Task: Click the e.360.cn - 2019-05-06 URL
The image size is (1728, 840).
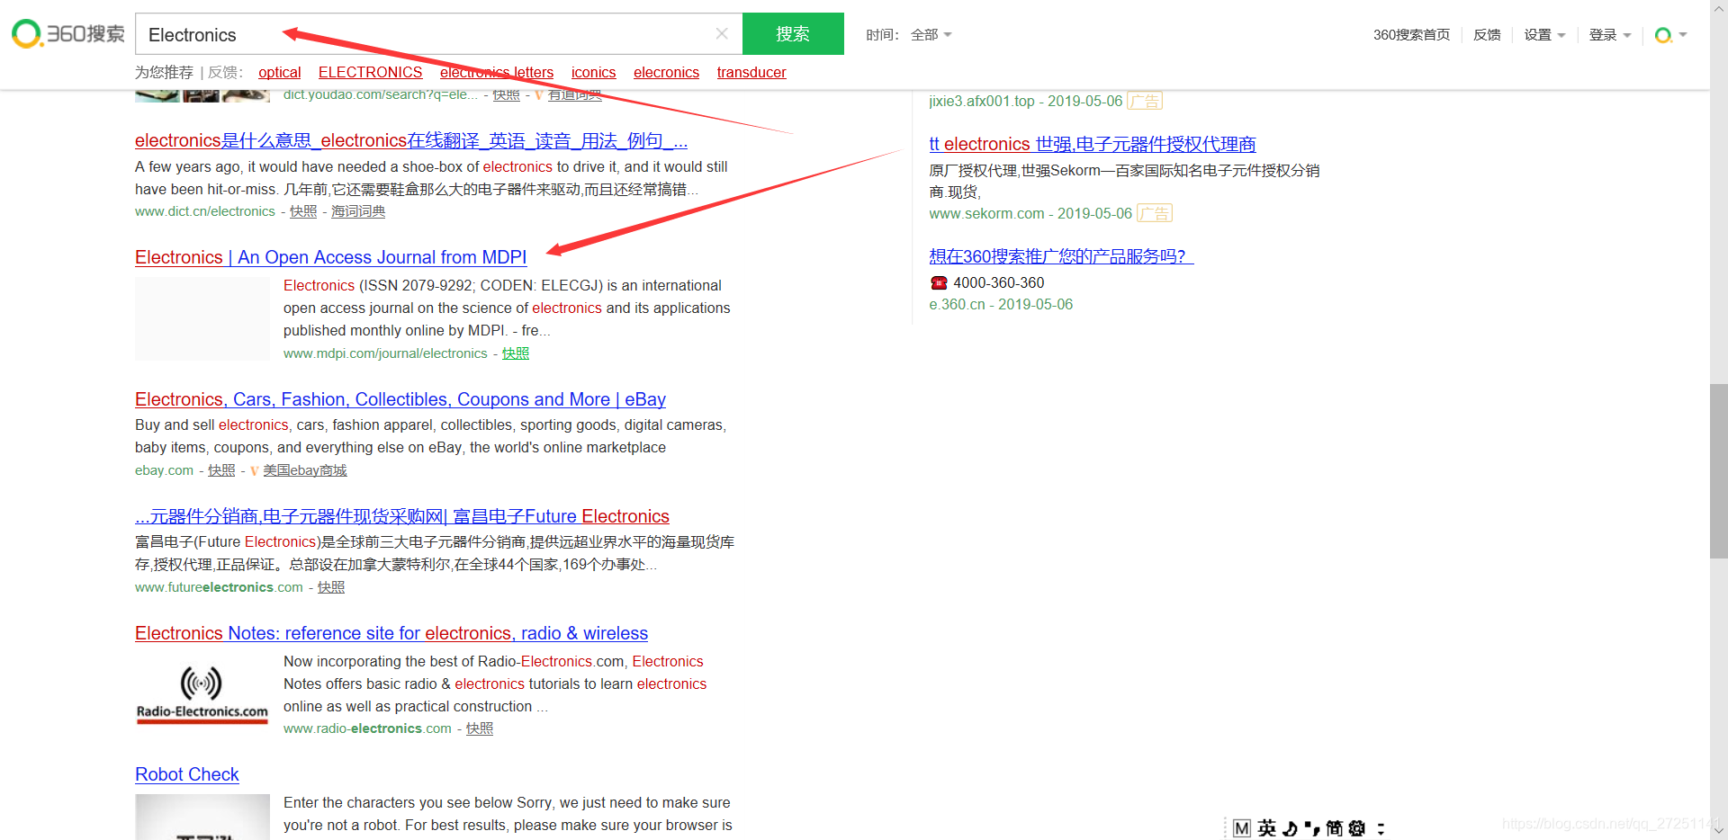Action: pyautogui.click(x=1001, y=304)
